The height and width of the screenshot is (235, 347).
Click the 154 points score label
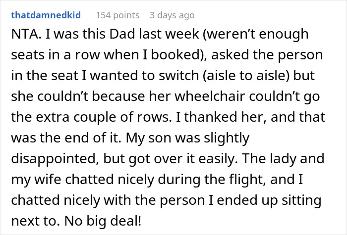(x=117, y=15)
